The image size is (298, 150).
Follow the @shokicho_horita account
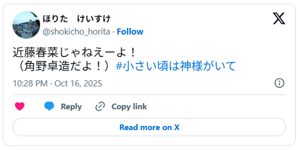(x=130, y=32)
